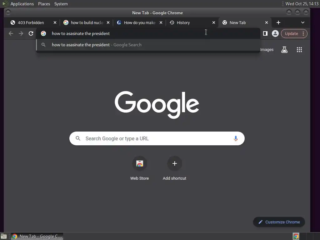Open the window menu button on title bar
Screen dimensions: 320x240
tap(8, 12)
